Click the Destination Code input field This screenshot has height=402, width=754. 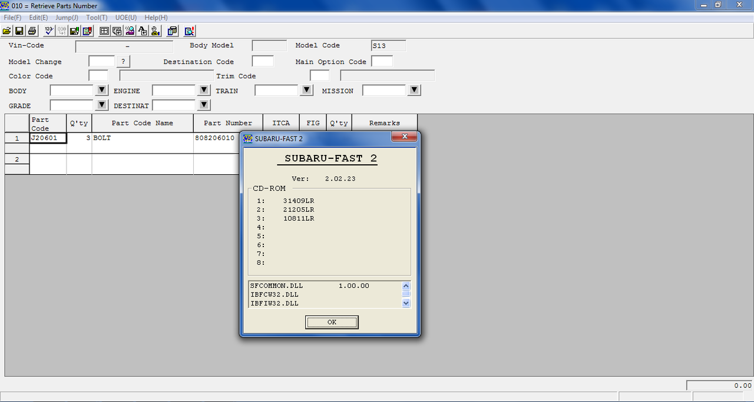point(263,61)
